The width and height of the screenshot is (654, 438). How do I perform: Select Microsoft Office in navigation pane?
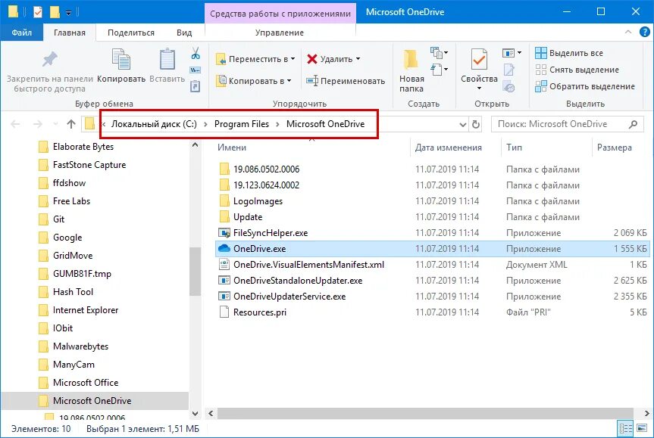coord(86,383)
